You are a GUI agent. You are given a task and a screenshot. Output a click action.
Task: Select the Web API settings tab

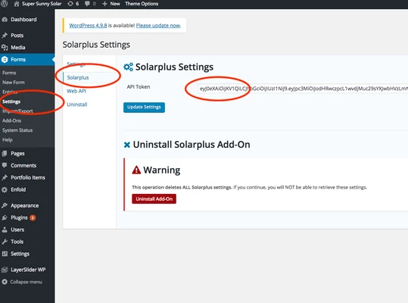pyautogui.click(x=76, y=91)
